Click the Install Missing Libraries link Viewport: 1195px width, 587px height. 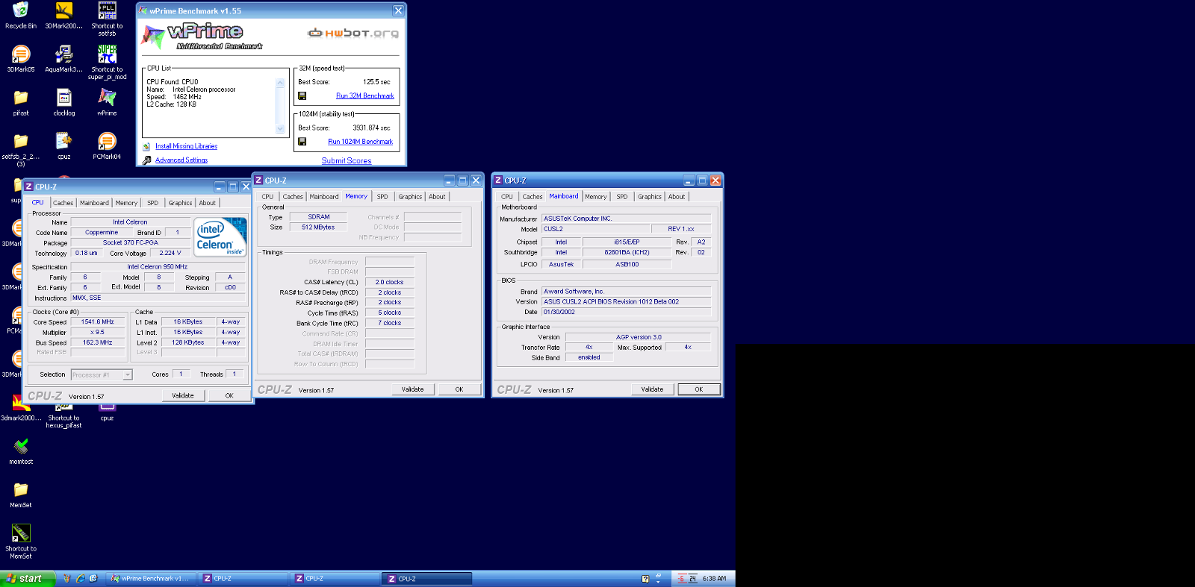pos(187,146)
